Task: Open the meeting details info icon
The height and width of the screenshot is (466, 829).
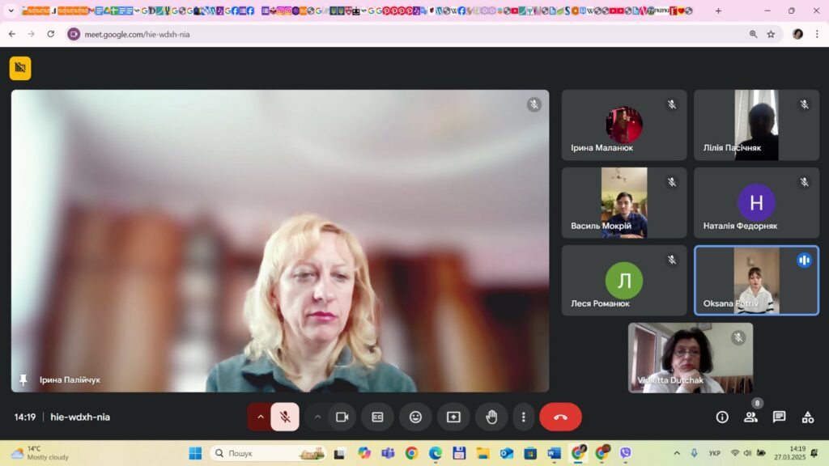Action: [722, 417]
